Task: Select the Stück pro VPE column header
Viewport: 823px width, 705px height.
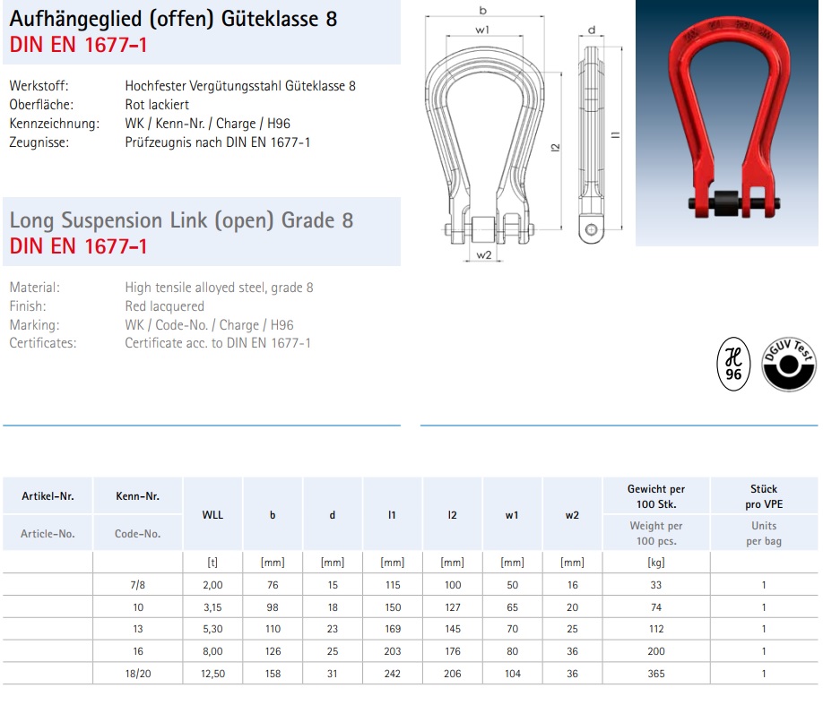Action: [x=763, y=495]
